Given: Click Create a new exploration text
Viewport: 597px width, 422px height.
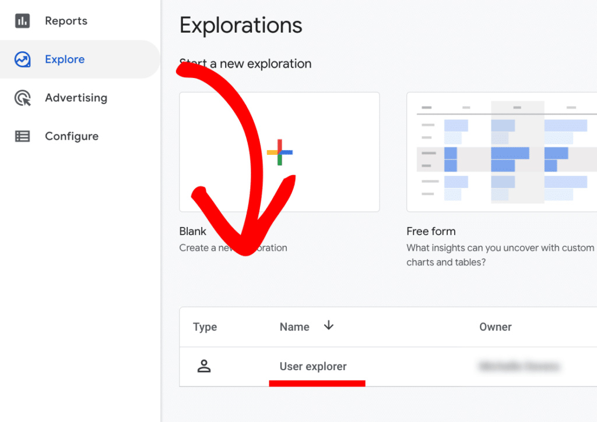Looking at the screenshot, I should coord(233,247).
